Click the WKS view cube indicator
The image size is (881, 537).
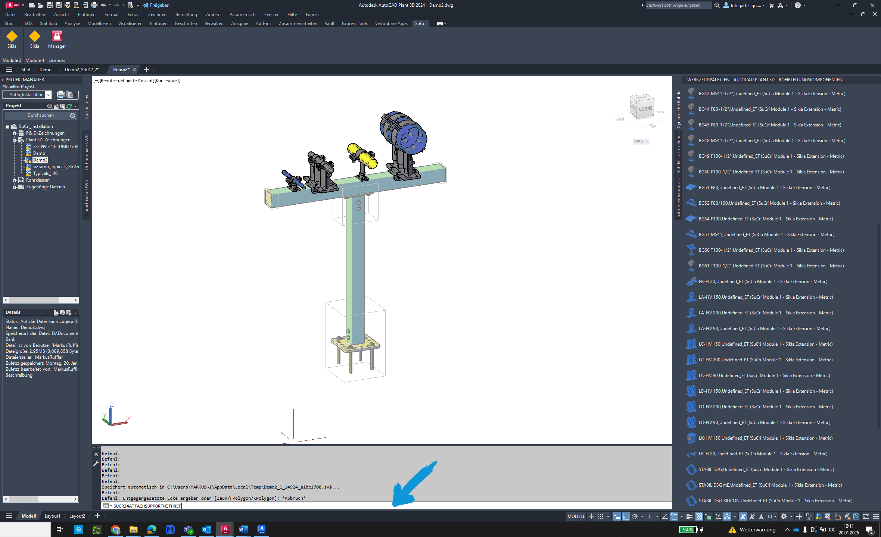[x=641, y=141]
